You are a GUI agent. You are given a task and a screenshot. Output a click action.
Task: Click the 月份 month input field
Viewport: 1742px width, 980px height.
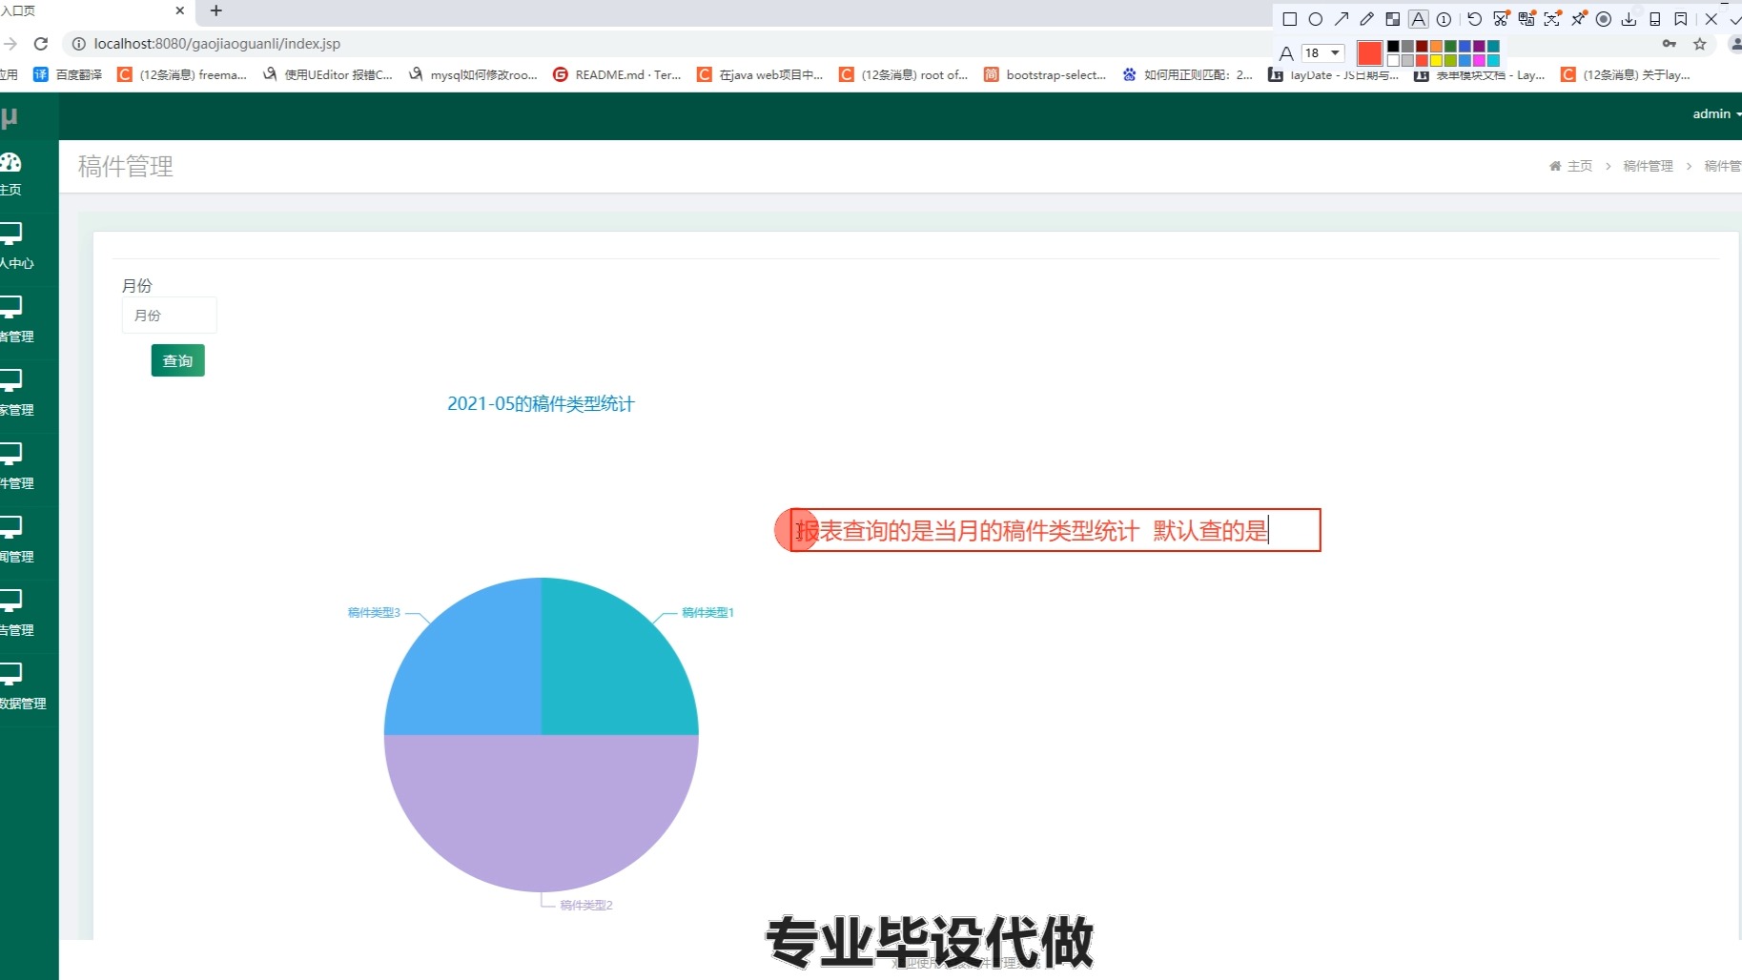pyautogui.click(x=170, y=316)
